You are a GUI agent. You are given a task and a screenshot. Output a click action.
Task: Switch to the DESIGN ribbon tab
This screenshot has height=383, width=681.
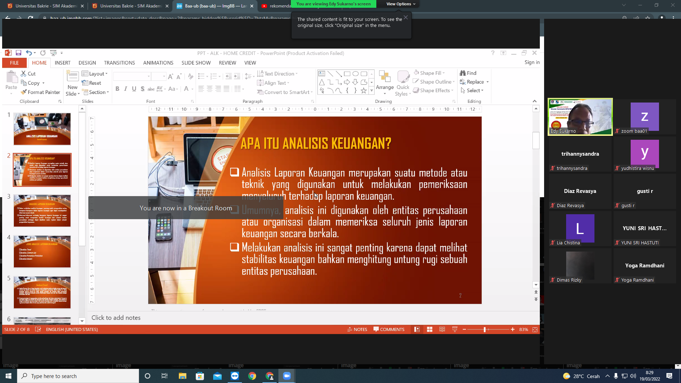tap(87, 63)
